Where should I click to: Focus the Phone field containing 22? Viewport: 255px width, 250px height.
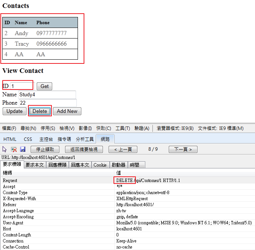(x=48, y=103)
